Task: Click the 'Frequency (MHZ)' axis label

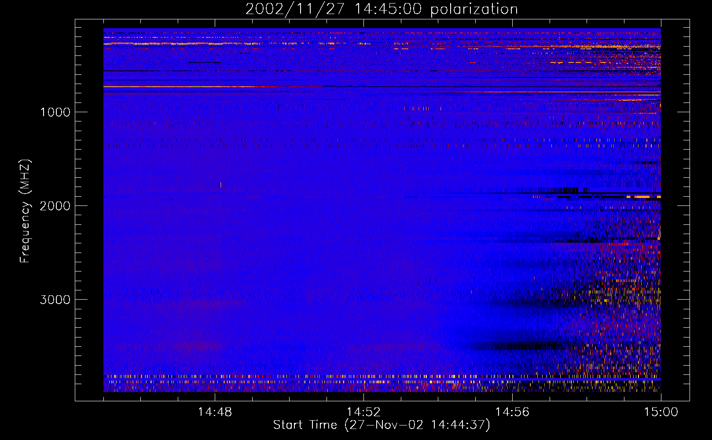Action: [x=25, y=211]
